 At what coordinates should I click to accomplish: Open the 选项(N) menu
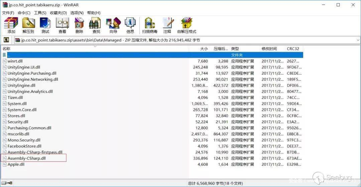coord(77,13)
